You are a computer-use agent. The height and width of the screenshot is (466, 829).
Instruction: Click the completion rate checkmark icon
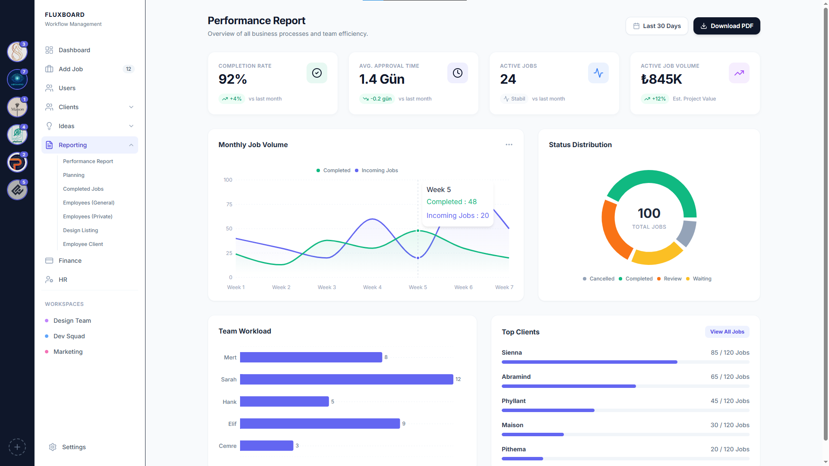[317, 73]
